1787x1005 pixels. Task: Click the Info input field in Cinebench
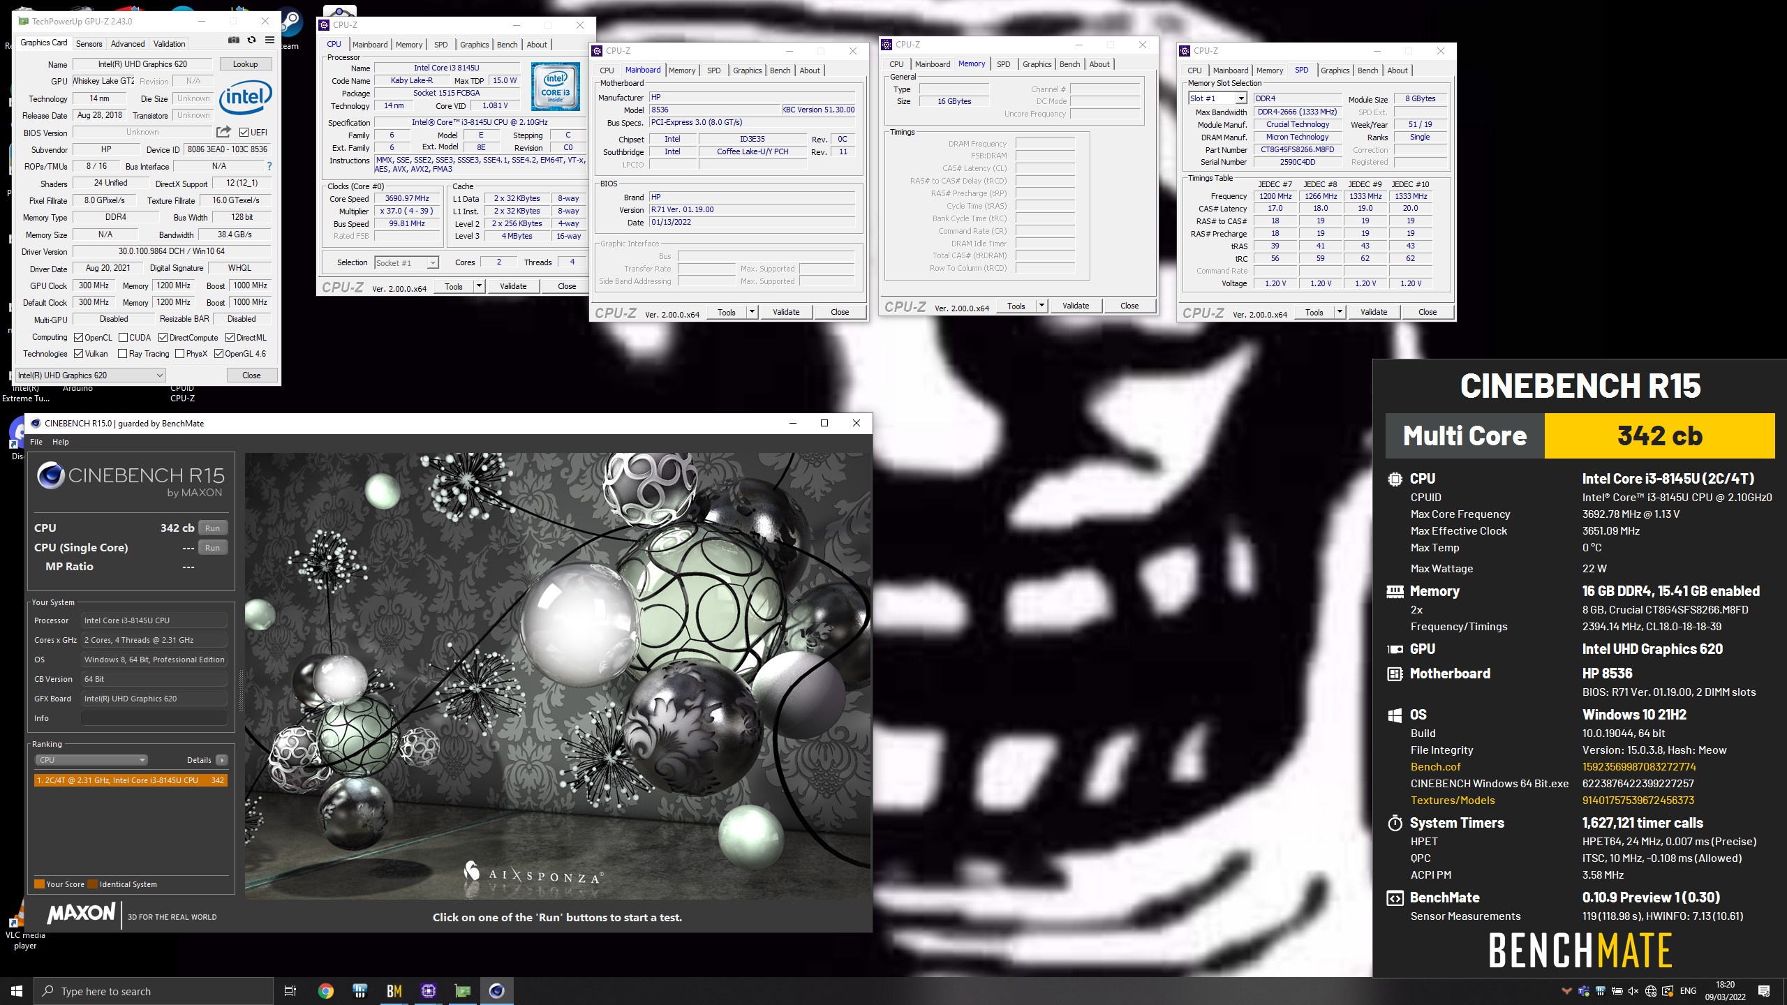[x=154, y=718]
